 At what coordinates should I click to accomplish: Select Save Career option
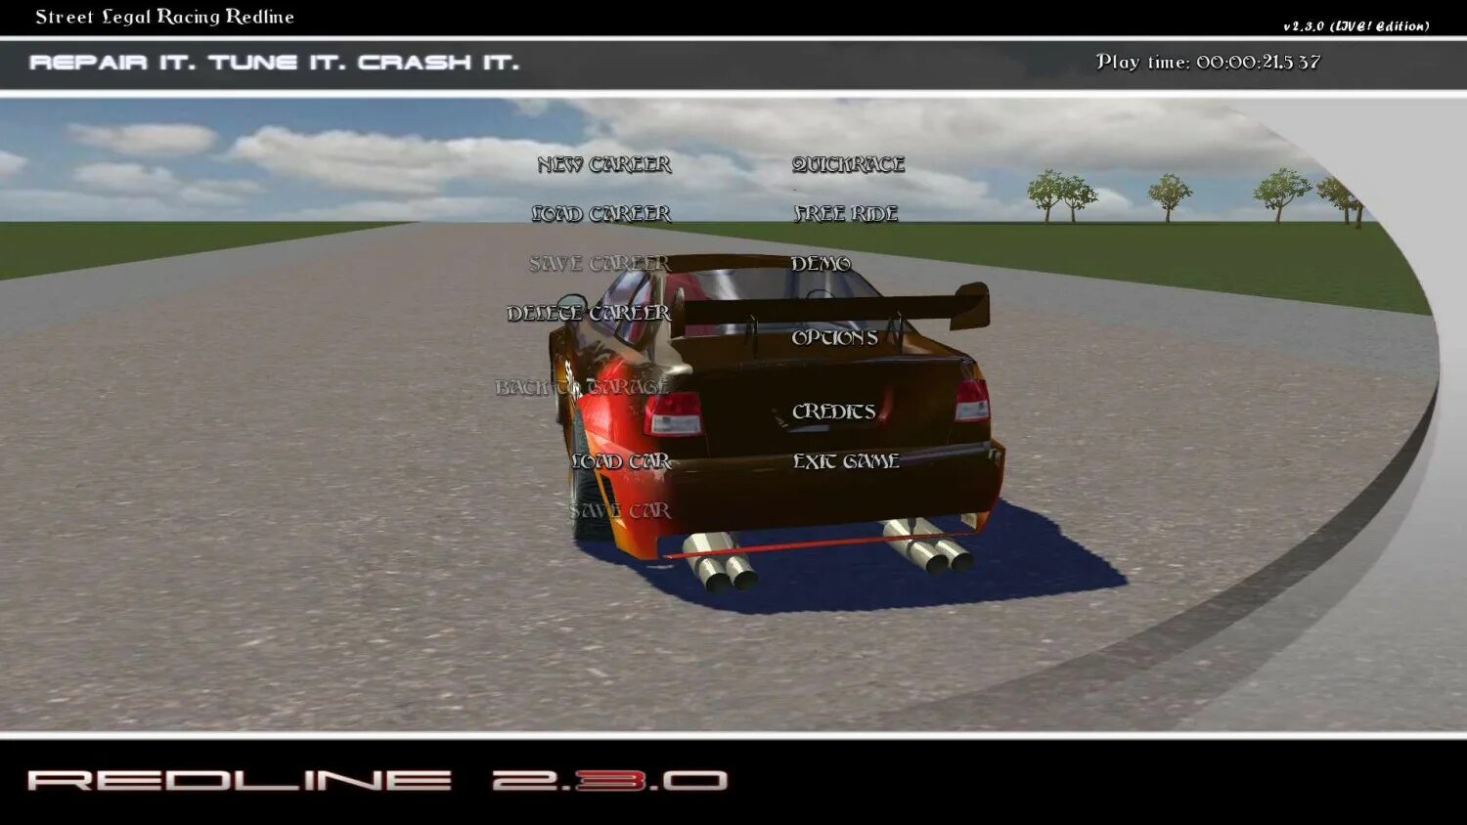click(600, 263)
